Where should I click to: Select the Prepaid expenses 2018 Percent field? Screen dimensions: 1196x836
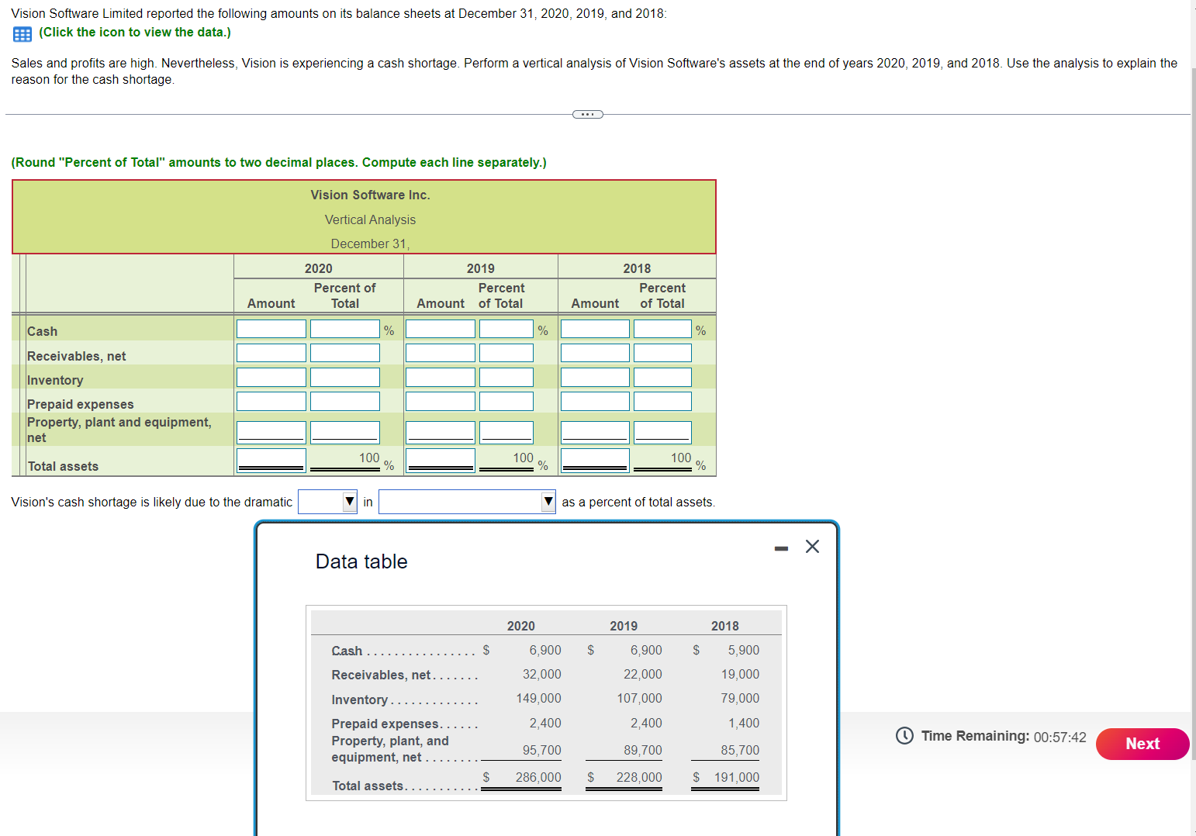(662, 401)
